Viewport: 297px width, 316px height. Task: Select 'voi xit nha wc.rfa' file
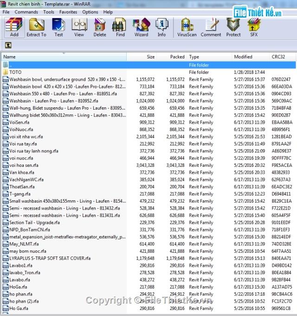[x=26, y=137]
